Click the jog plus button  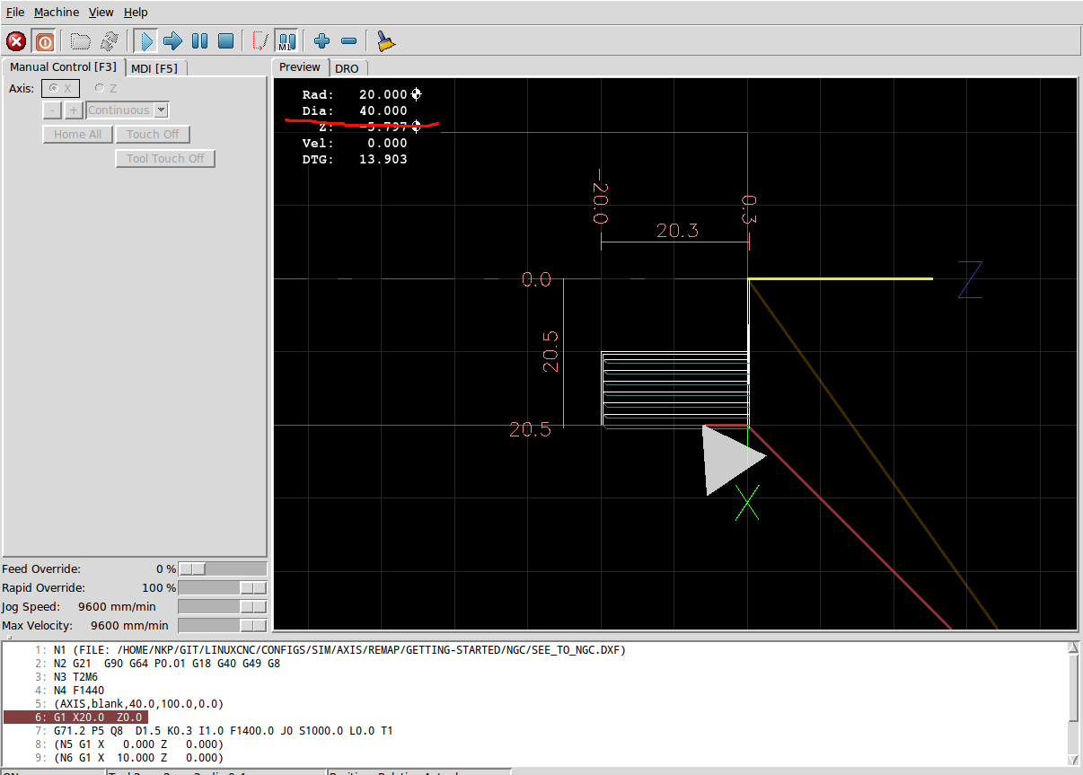[74, 110]
